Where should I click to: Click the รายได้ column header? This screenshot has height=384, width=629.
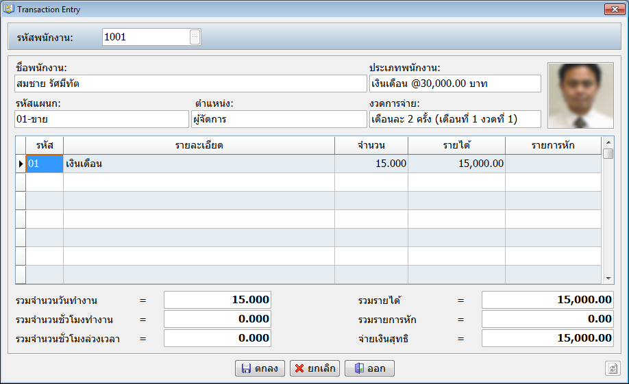(x=456, y=145)
